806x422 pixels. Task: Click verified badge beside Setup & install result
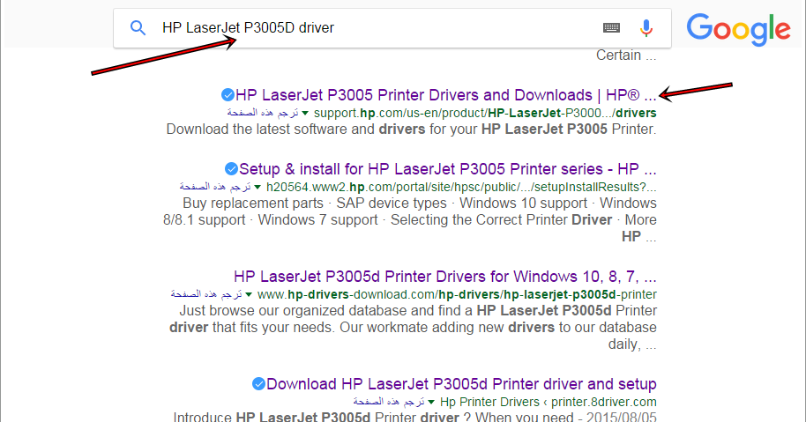coord(231,169)
